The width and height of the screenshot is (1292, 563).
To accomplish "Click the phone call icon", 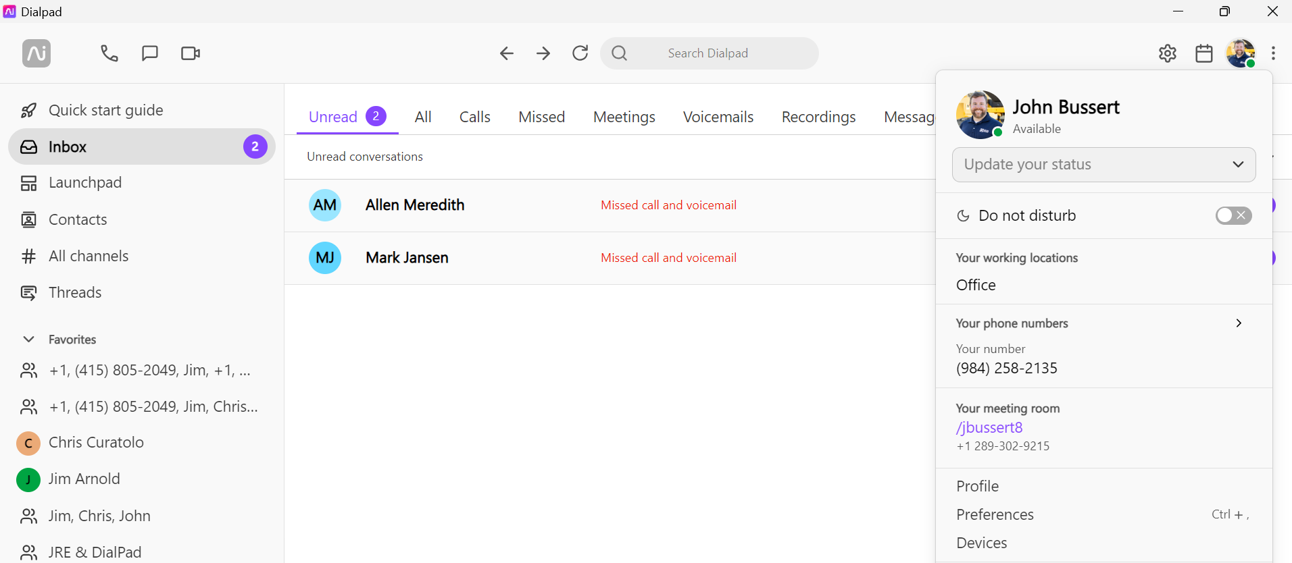I will pyautogui.click(x=109, y=53).
